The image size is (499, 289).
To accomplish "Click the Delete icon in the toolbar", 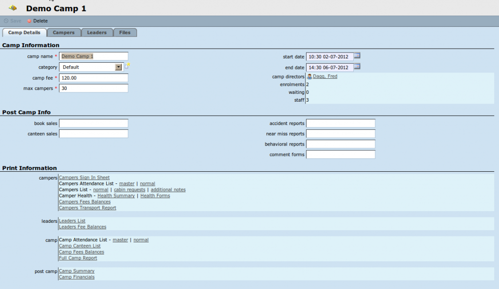I will 29,21.
